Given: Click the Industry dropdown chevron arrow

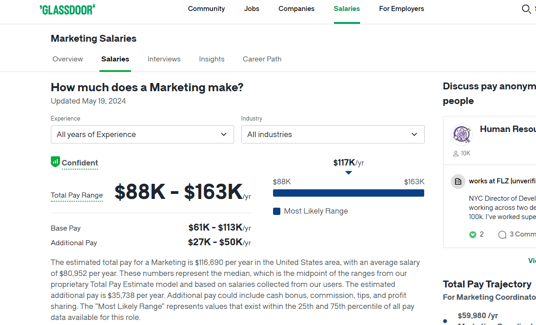Looking at the screenshot, I should pyautogui.click(x=414, y=134).
